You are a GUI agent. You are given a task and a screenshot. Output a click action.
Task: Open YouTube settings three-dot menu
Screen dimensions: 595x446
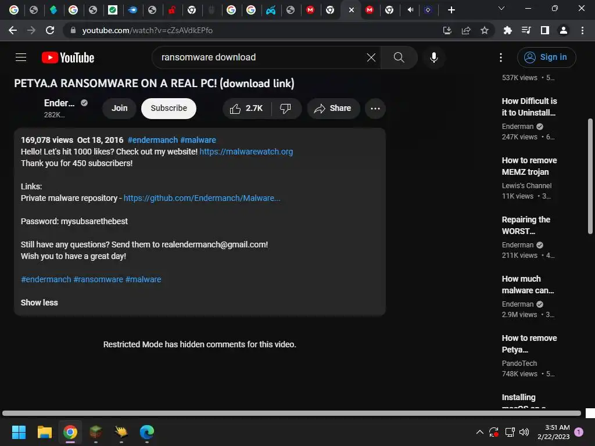[501, 57]
